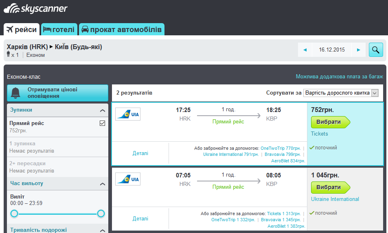The height and width of the screenshot is (233, 388).
Task: Click the car icon on прокат автомобілів tab
Action: tap(85, 30)
